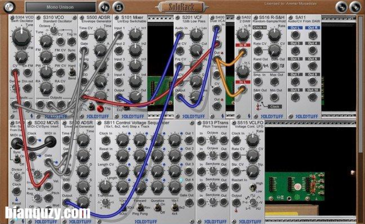Click the Input 4 jack on S101 Mixer
365x224 pixels.
119,81
